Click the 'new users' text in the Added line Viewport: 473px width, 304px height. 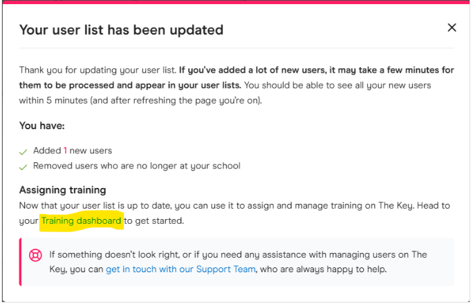[x=91, y=151]
